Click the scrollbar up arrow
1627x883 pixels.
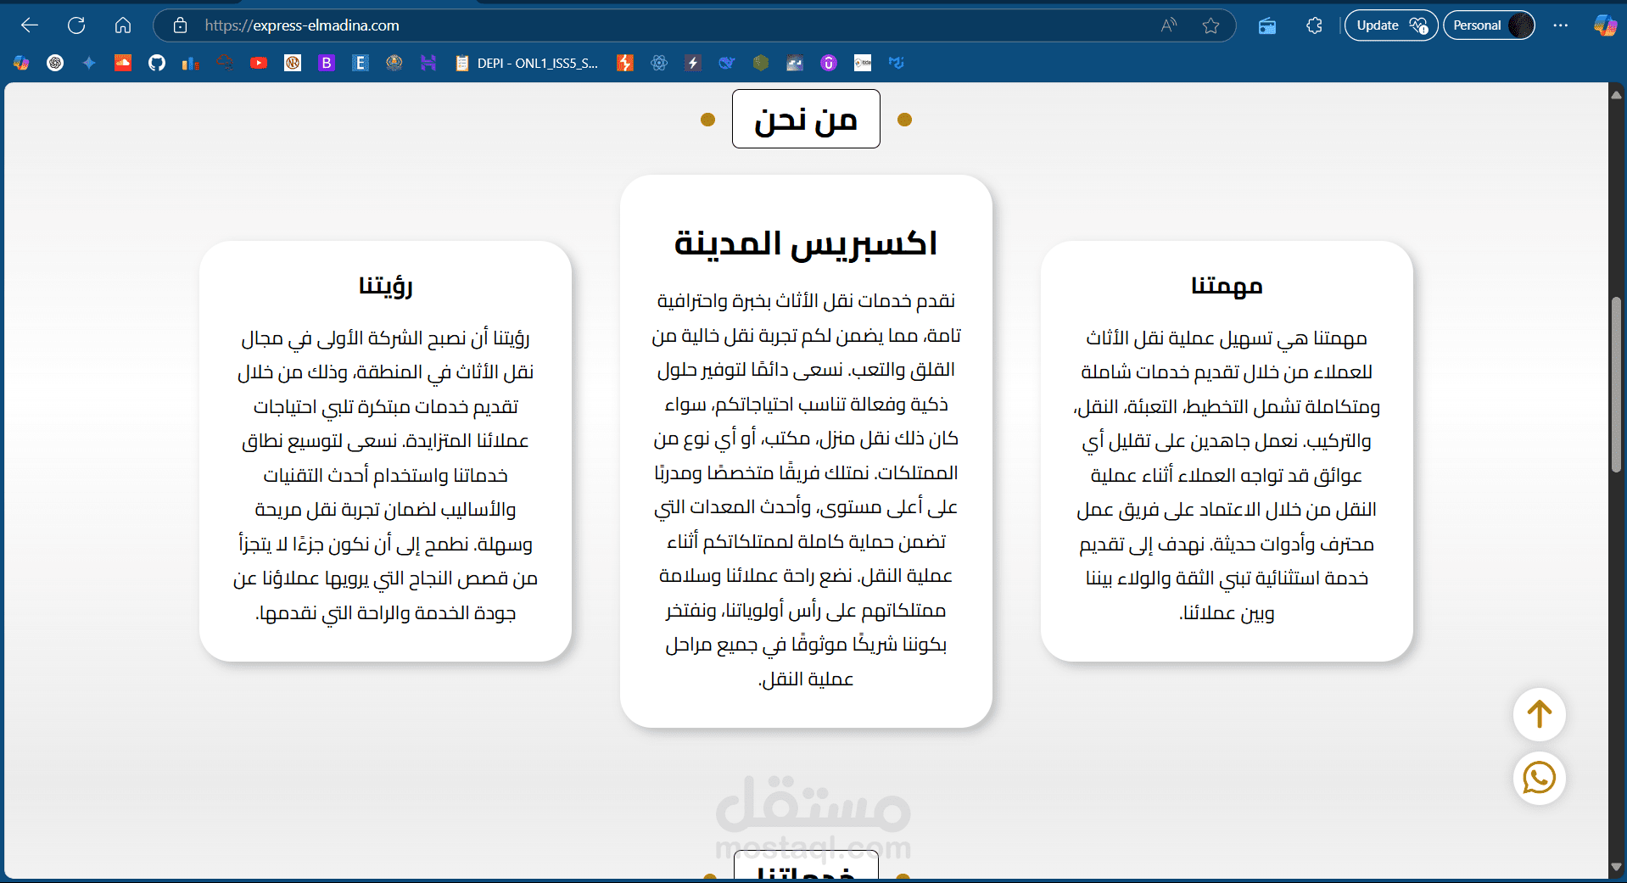pyautogui.click(x=1617, y=94)
